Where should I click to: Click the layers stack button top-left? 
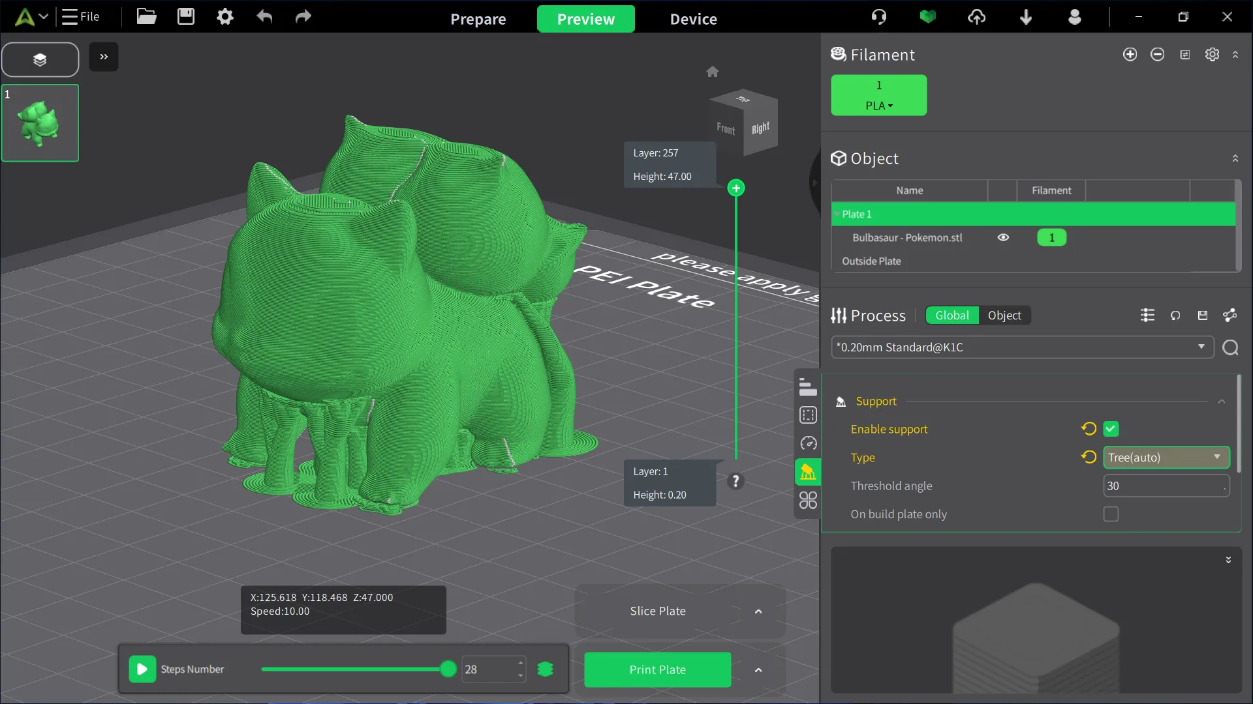[x=40, y=60]
